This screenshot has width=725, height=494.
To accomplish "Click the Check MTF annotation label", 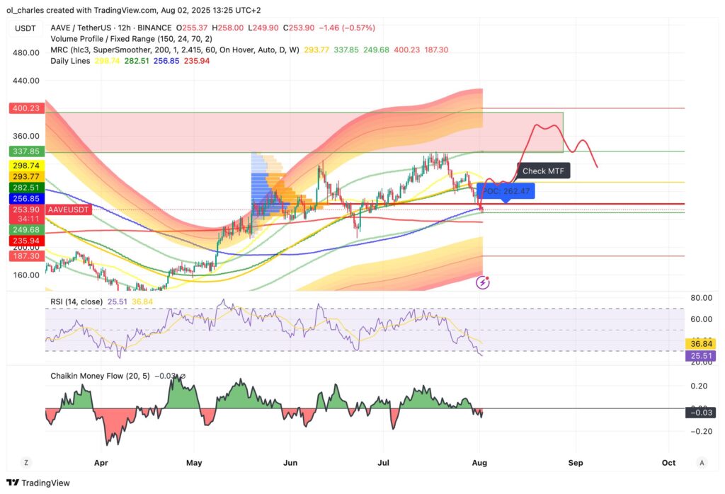I will [544, 171].
